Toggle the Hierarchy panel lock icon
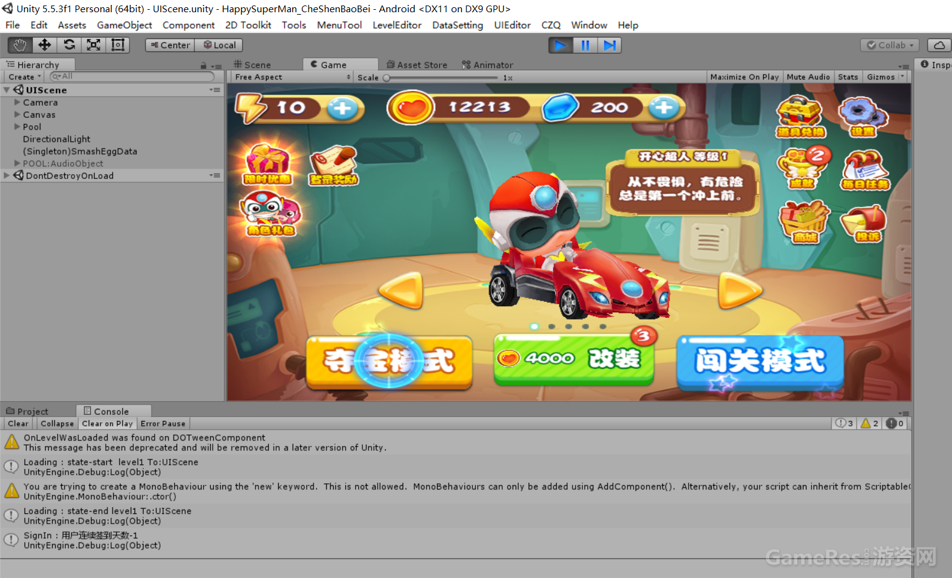The width and height of the screenshot is (952, 578). [203, 65]
